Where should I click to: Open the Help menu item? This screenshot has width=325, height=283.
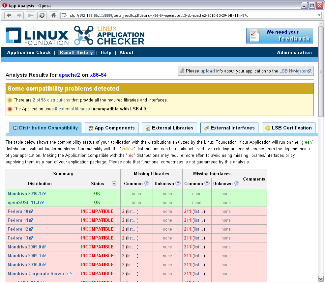point(106,53)
